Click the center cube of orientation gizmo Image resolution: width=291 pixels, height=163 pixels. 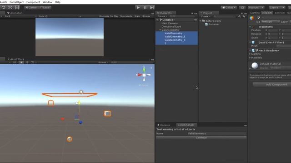pos(144,75)
